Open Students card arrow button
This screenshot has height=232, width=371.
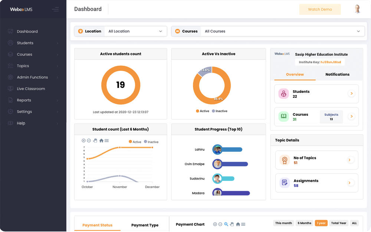352,94
